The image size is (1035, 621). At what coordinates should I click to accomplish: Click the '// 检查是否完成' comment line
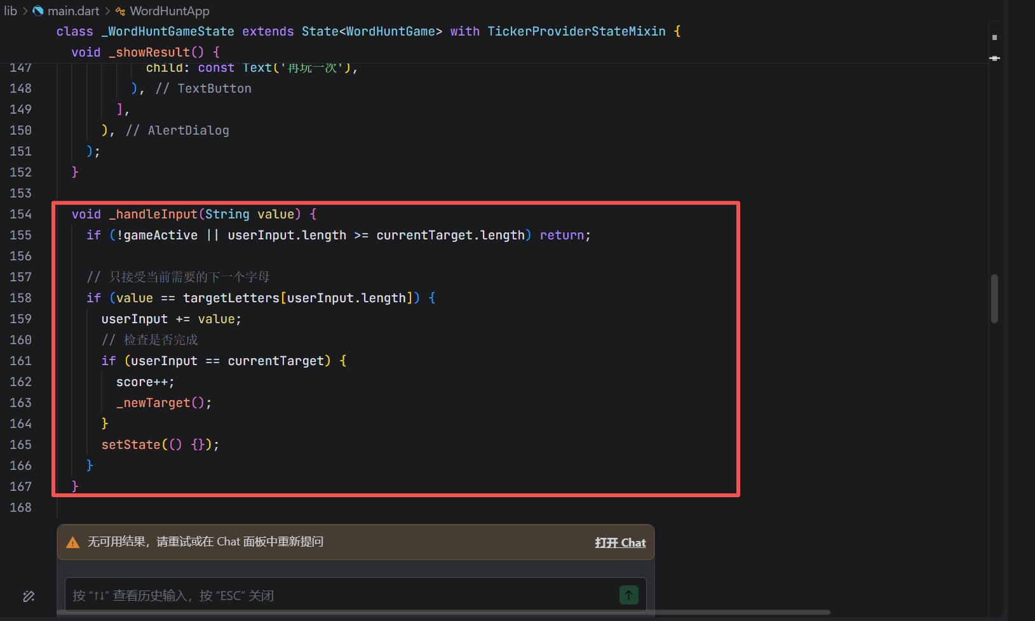(150, 340)
